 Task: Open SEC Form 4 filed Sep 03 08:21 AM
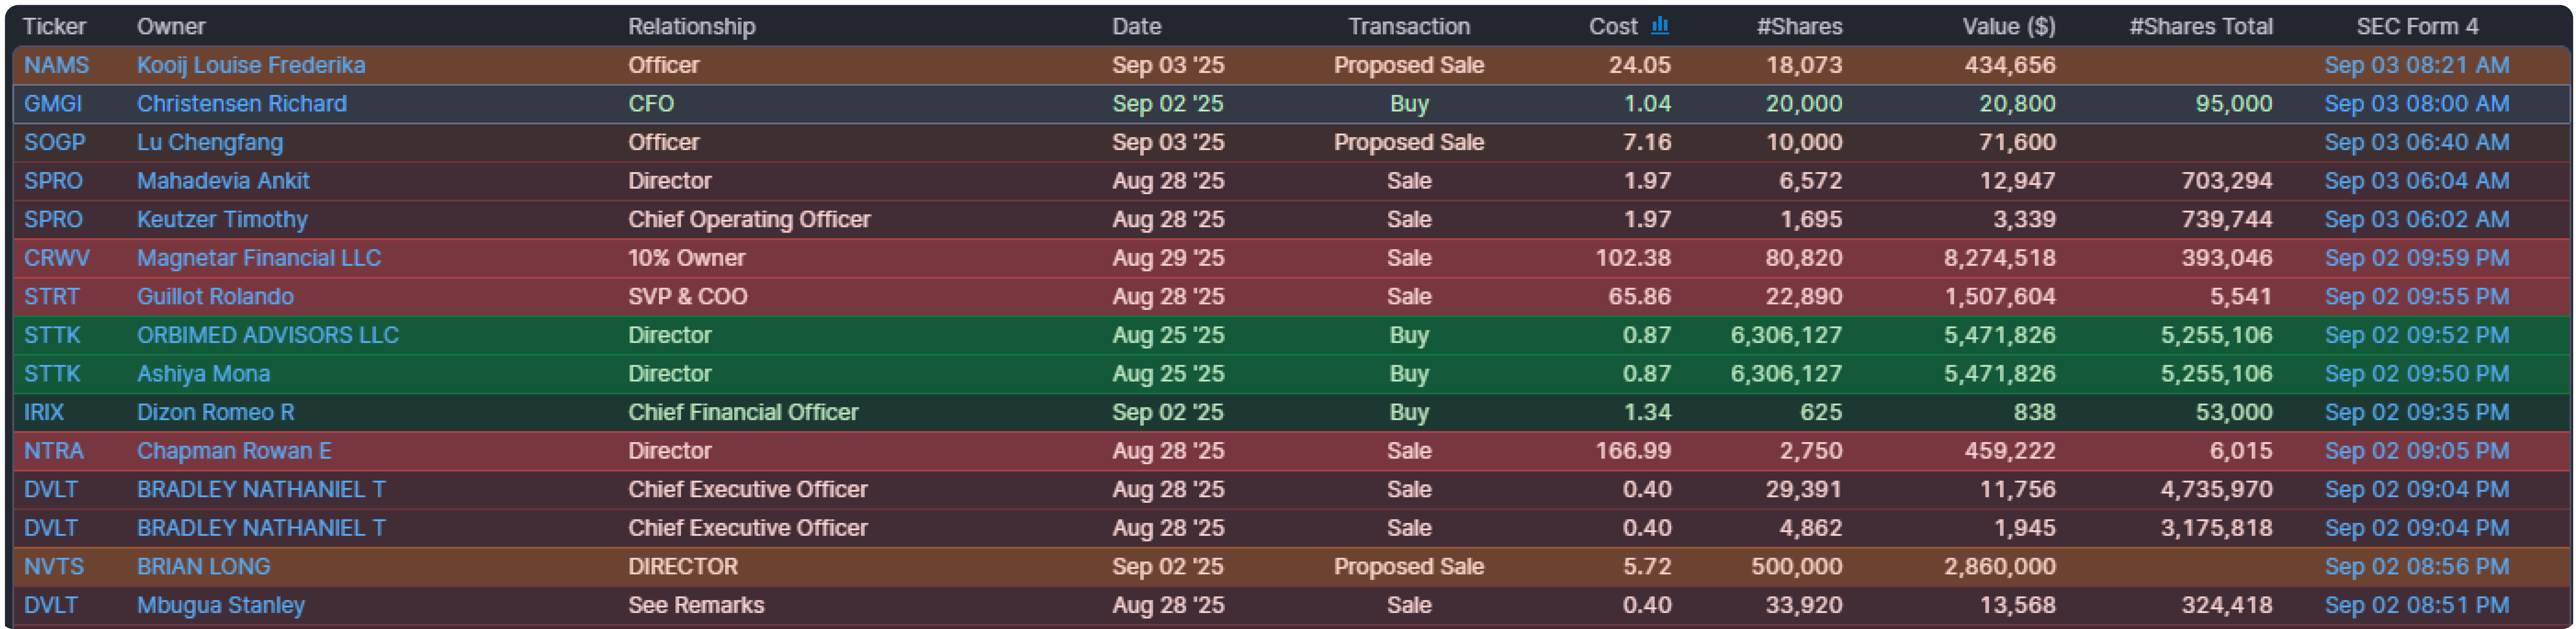pyautogui.click(x=2416, y=65)
